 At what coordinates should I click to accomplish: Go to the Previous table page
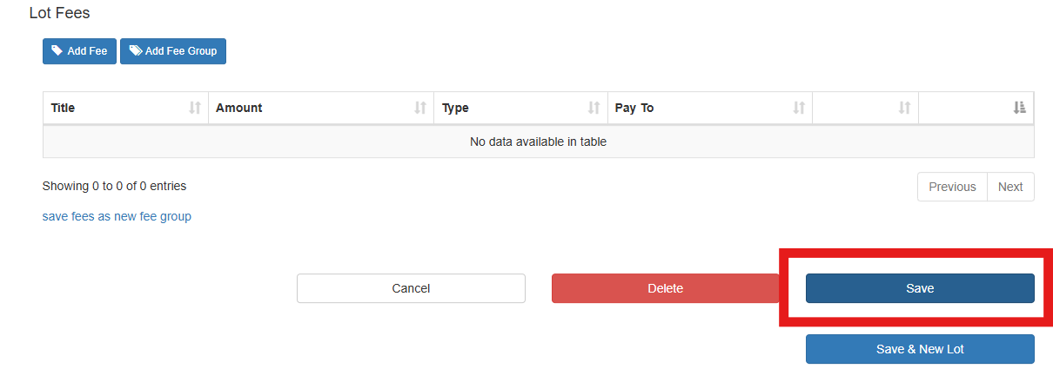pyautogui.click(x=952, y=187)
